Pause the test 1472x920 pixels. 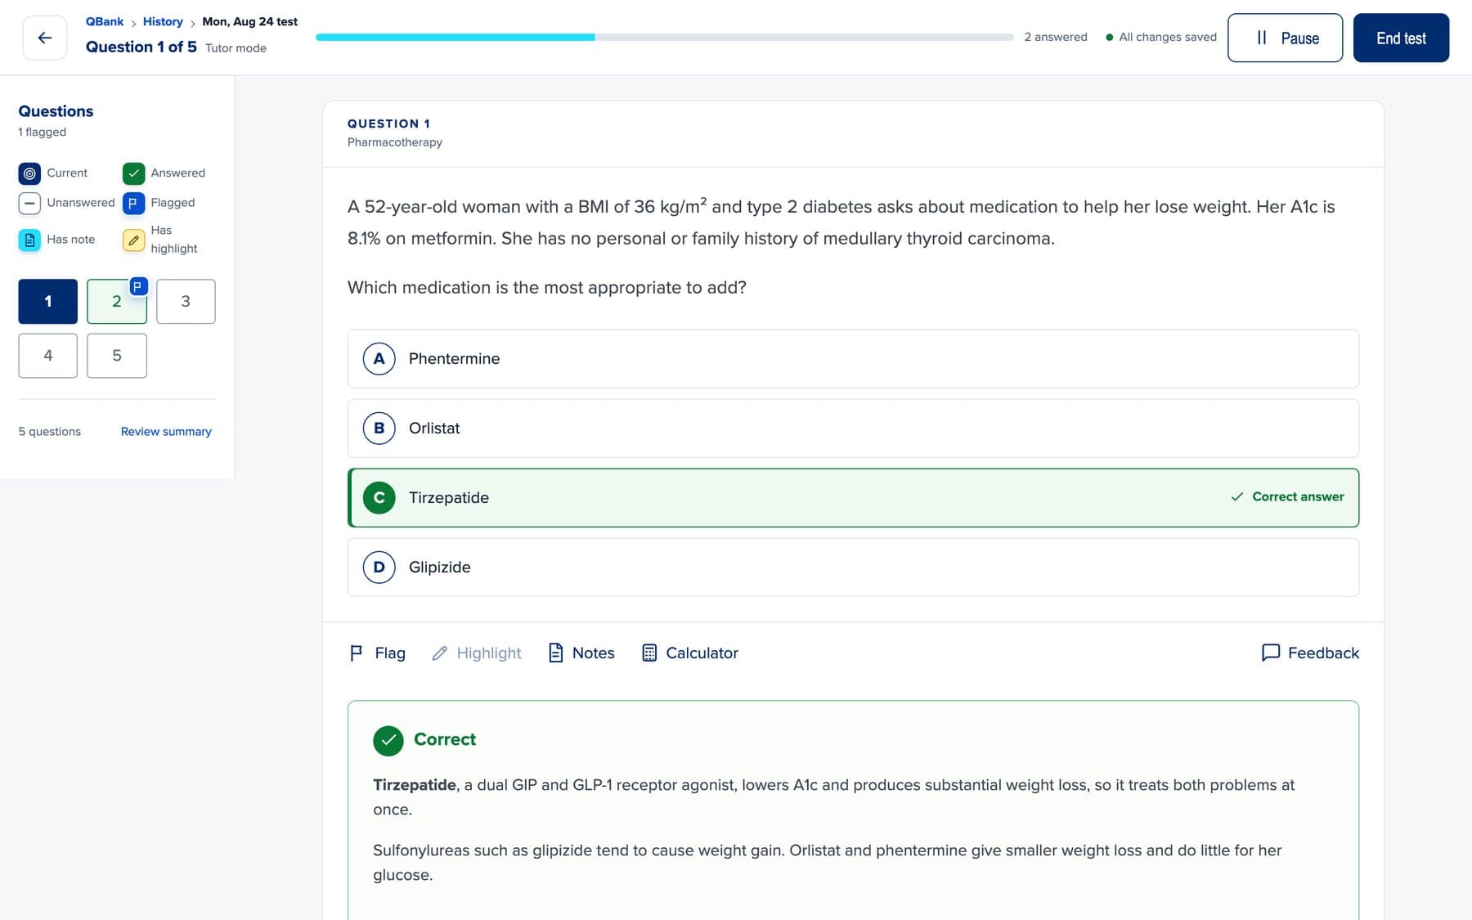pyautogui.click(x=1285, y=38)
